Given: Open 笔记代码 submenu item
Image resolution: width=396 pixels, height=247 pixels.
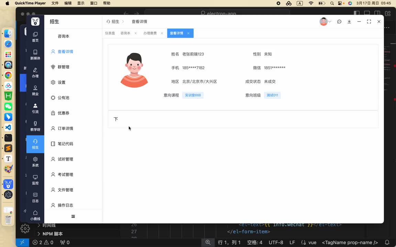Looking at the screenshot, I should pos(65,144).
